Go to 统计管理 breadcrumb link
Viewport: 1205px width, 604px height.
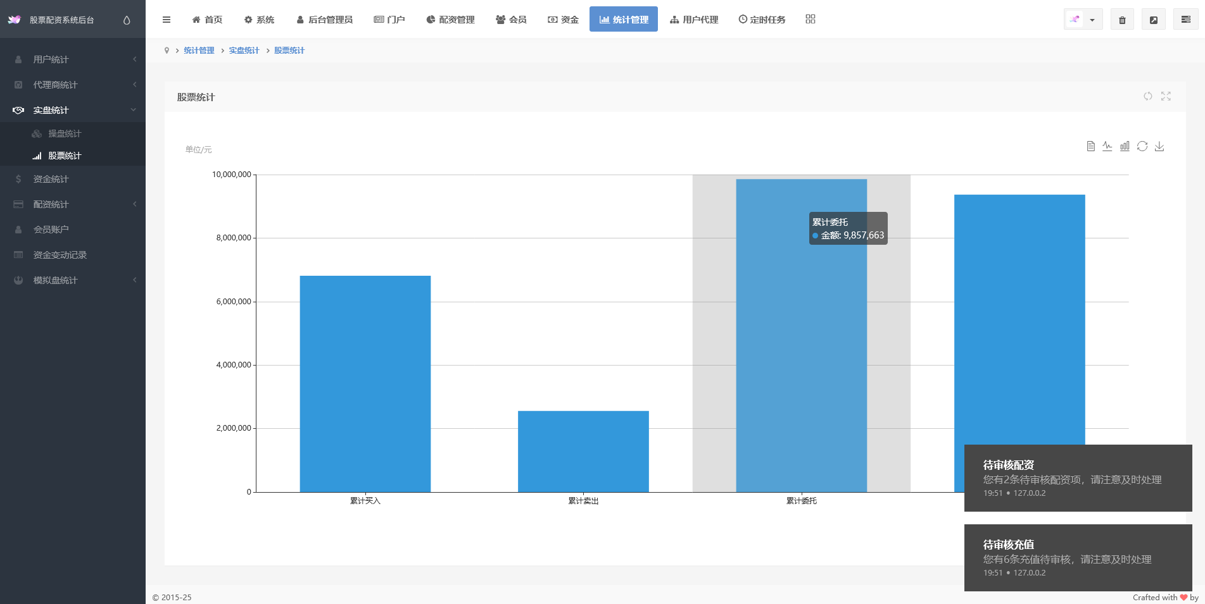point(199,51)
